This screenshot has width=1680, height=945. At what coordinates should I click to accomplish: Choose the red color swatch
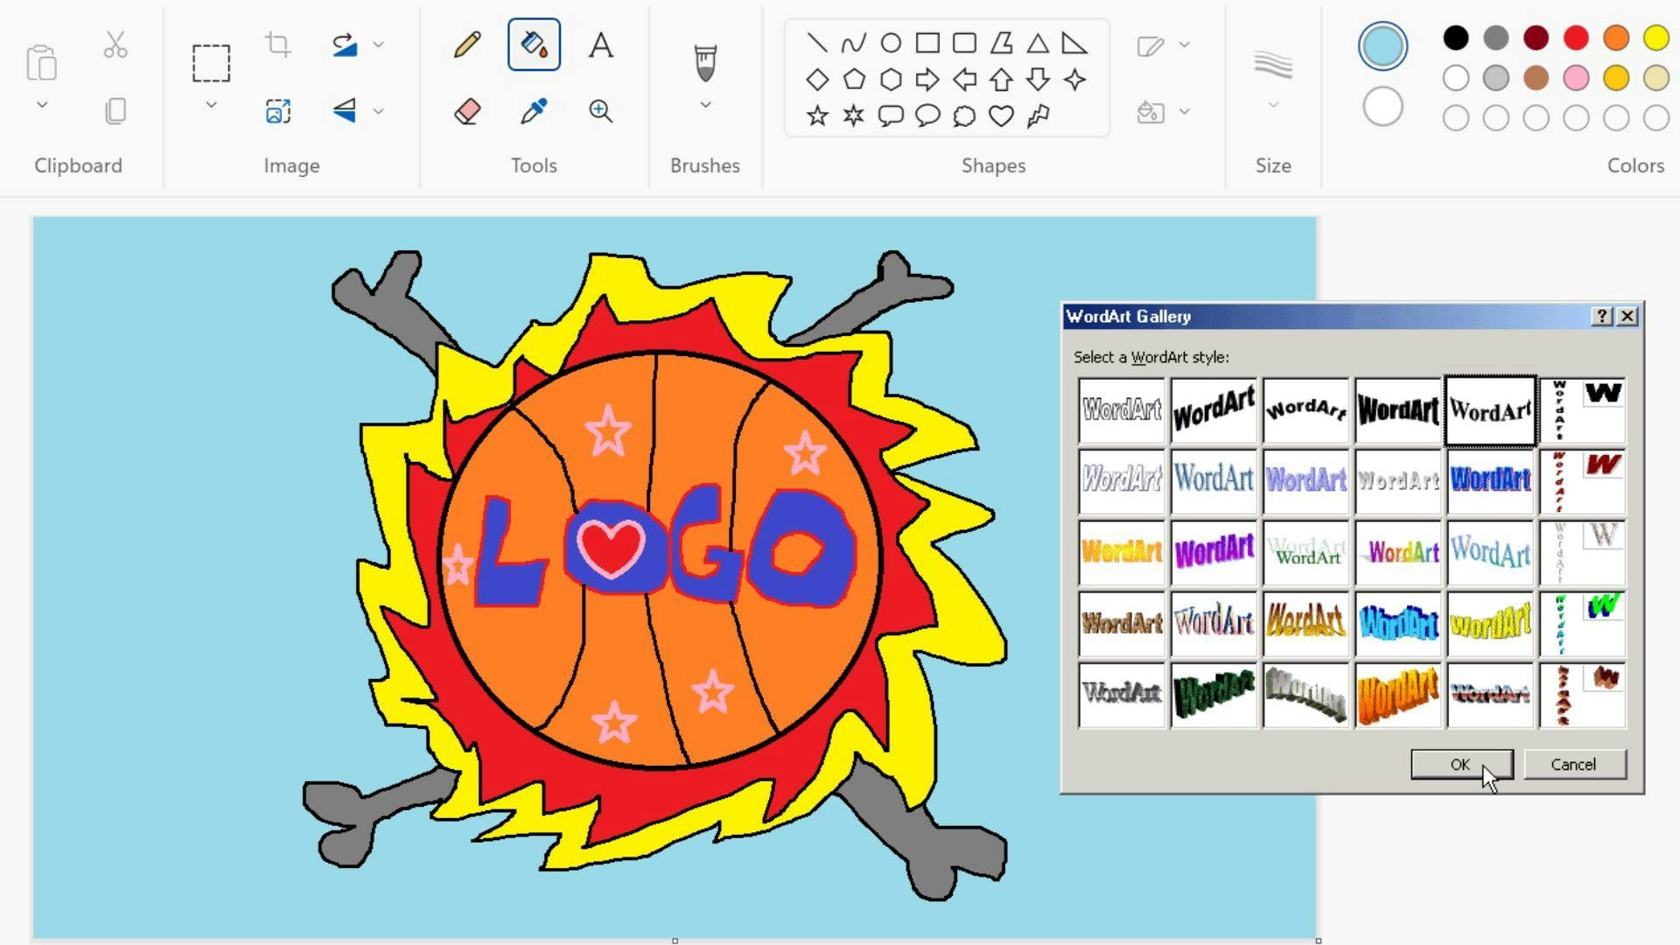[x=1576, y=38]
